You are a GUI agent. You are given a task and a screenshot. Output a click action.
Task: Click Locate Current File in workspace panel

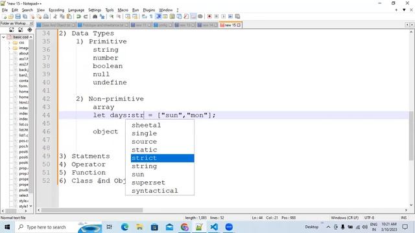[30, 30]
